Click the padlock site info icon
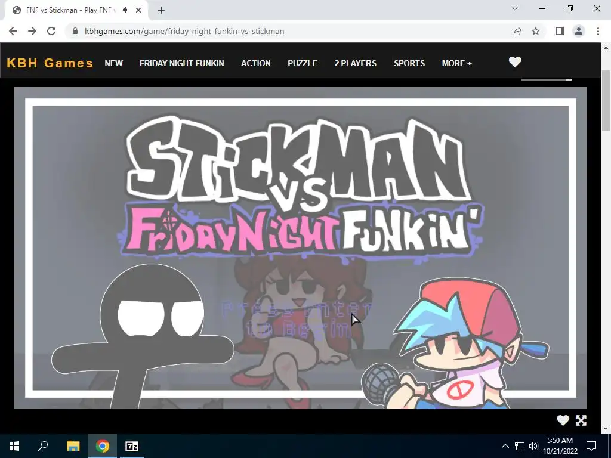The image size is (611, 458). click(75, 31)
